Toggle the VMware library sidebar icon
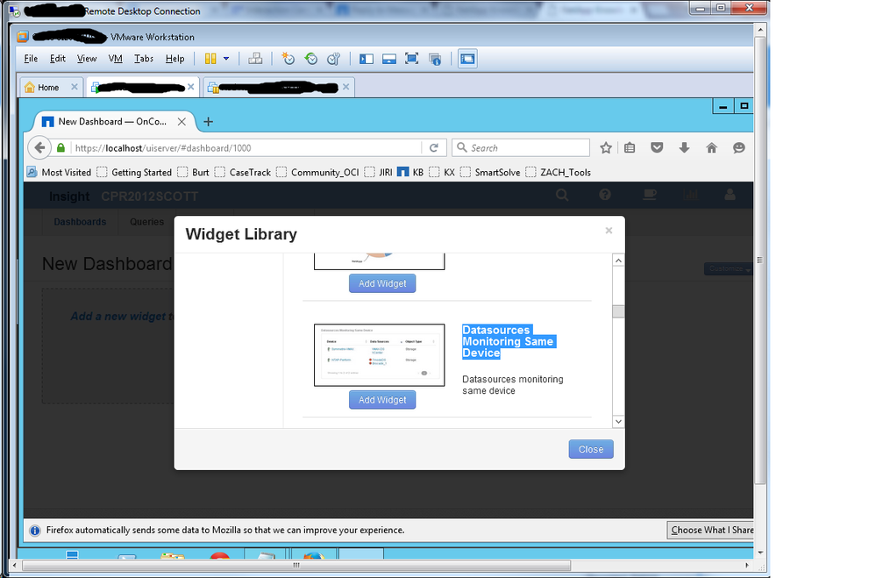 (367, 59)
